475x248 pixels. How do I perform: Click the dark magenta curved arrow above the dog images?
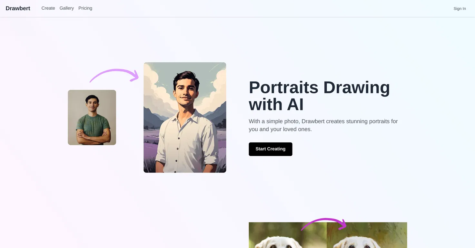324,224
